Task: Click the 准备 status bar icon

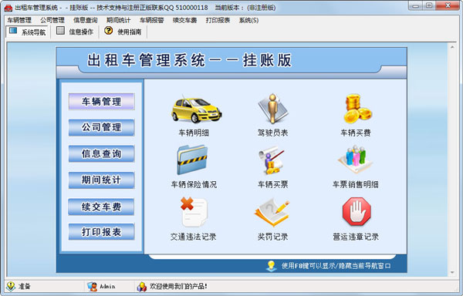Action: coord(11,286)
